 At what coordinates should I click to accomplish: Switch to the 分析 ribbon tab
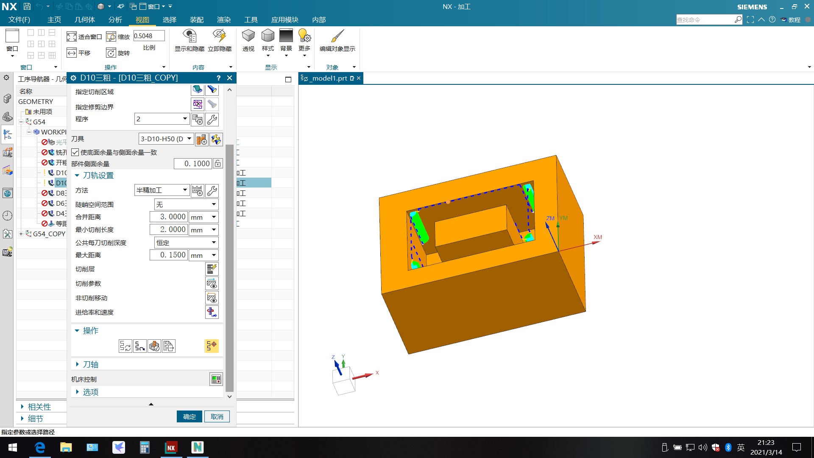click(115, 20)
